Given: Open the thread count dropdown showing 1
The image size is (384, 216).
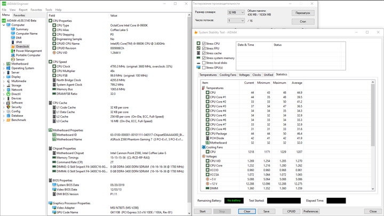Looking at the screenshot, I should click(236, 21).
